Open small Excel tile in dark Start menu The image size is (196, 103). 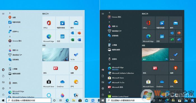[172, 40]
